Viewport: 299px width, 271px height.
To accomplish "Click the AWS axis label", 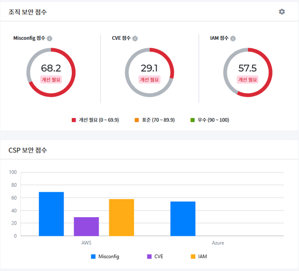I will pos(86,243).
